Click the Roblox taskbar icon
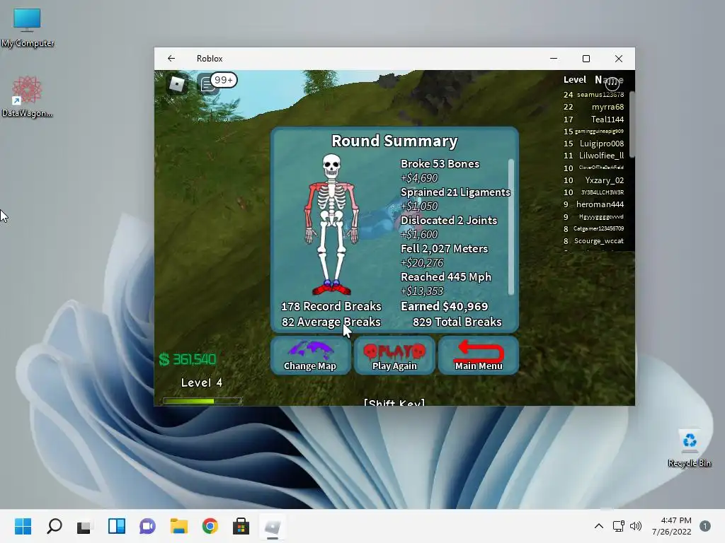725x543 pixels. point(272,526)
